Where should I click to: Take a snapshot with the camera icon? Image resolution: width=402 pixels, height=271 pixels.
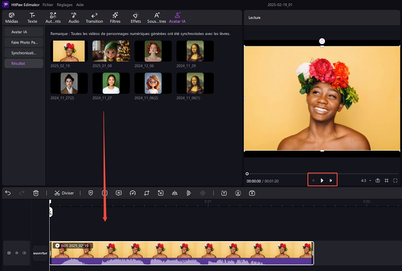pyautogui.click(x=378, y=181)
